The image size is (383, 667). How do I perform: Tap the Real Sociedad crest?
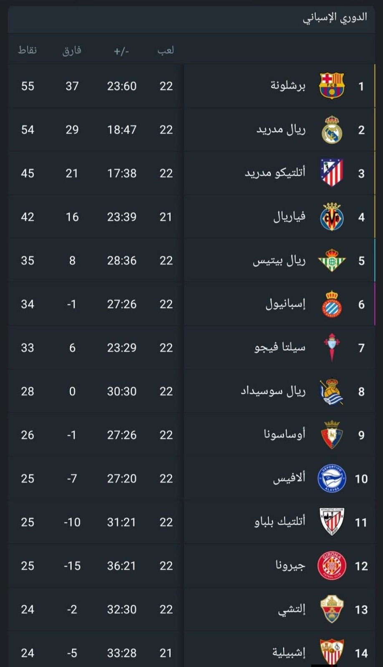332,391
